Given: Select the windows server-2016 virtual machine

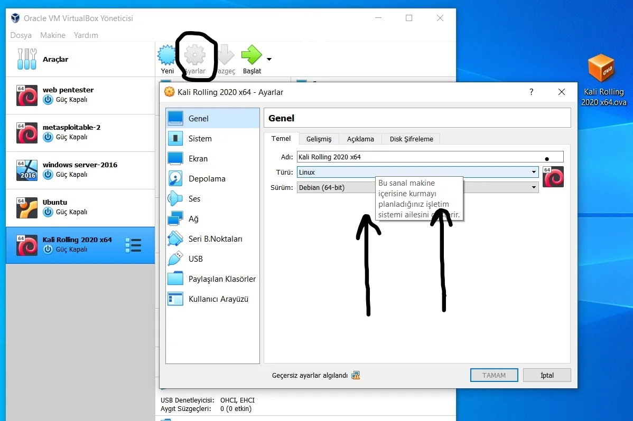Looking at the screenshot, I should [x=80, y=170].
